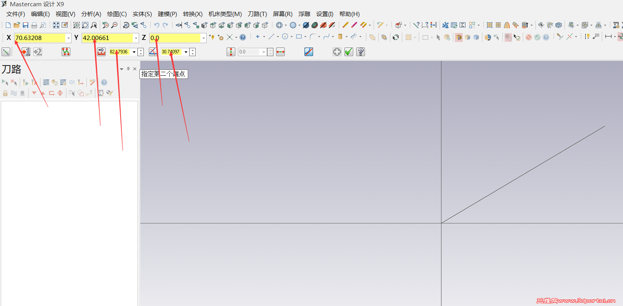Click the line Length lock icon
The width and height of the screenshot is (623, 306).
point(101,52)
